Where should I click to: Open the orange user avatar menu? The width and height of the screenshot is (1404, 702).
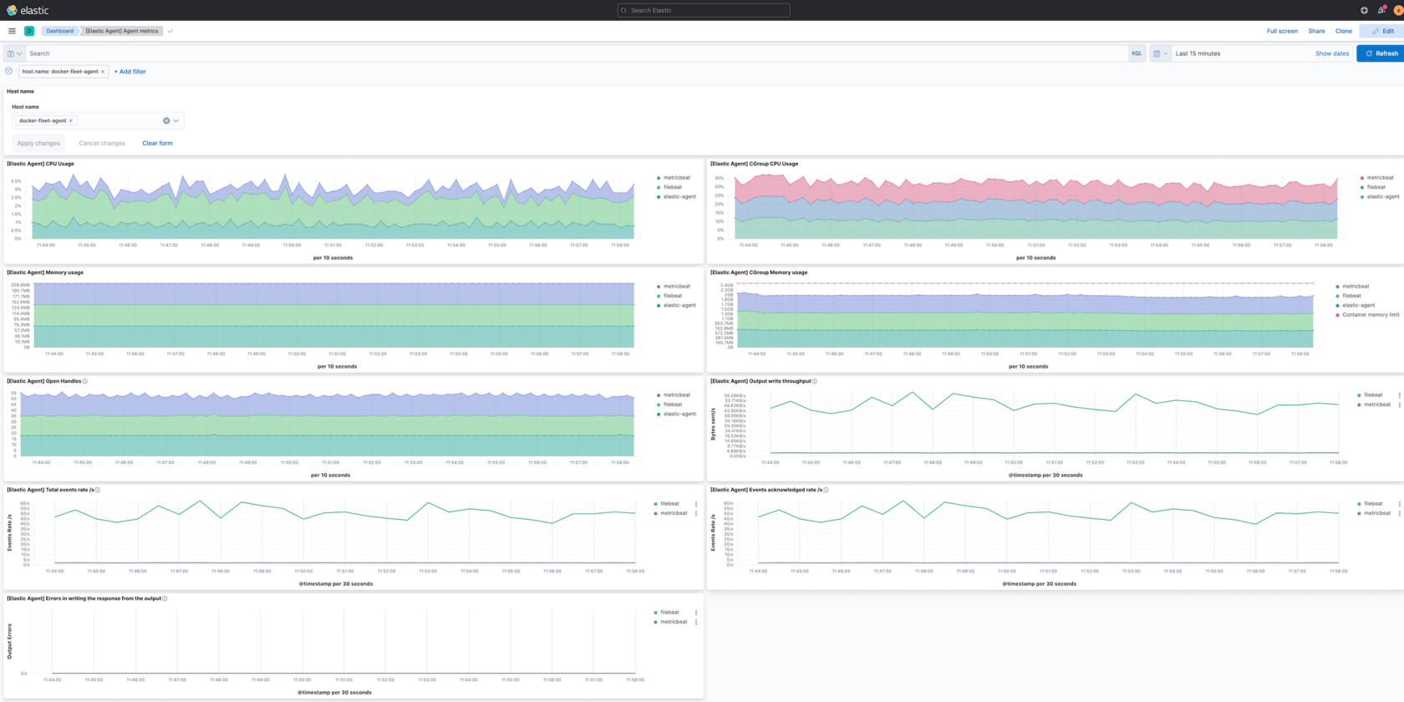[1398, 10]
